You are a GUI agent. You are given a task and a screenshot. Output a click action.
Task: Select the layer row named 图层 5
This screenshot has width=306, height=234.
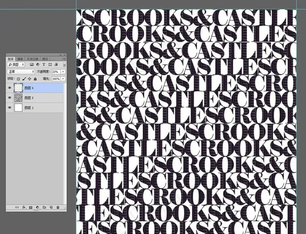pyautogui.click(x=35, y=98)
